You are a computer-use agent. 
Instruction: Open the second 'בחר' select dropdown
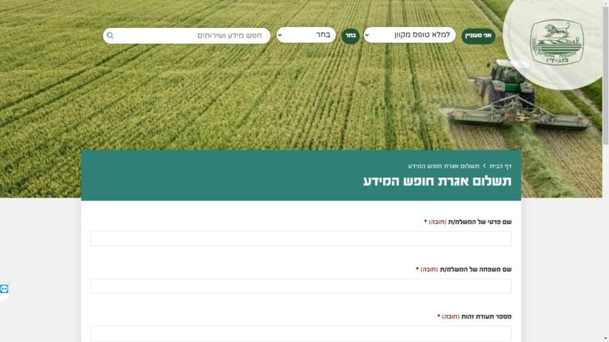pos(306,35)
